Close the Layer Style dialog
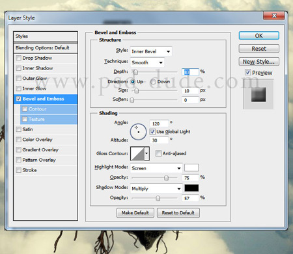Image resolution: width=293 pixels, height=254 pixels. (x=274, y=16)
